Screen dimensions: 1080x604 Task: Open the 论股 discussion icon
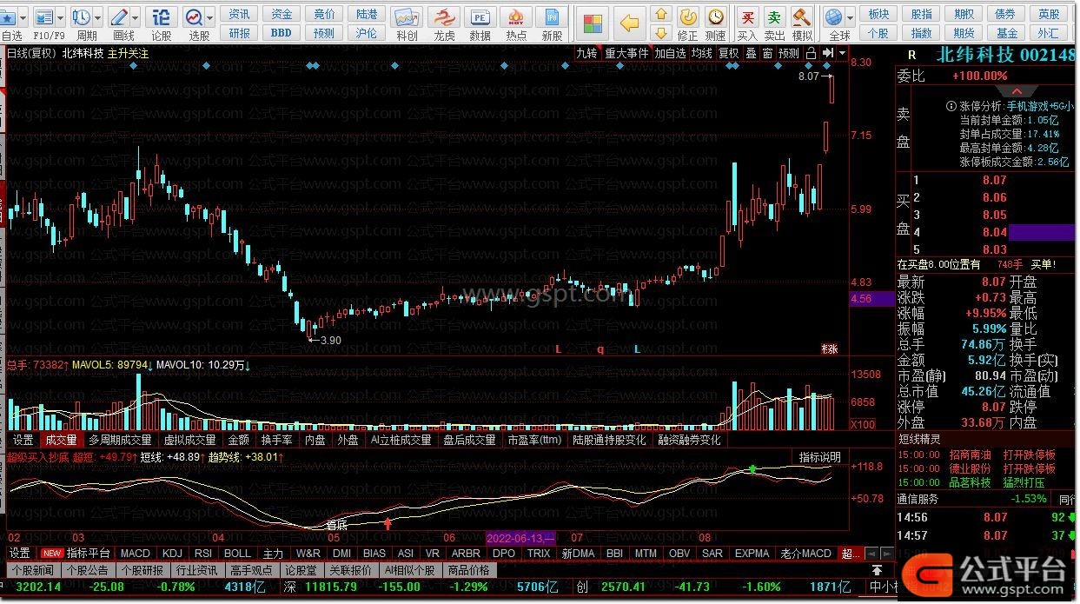pyautogui.click(x=161, y=17)
